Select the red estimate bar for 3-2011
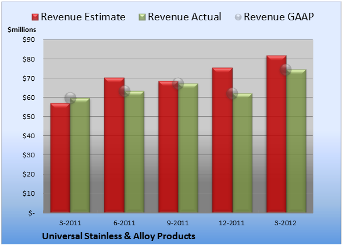Screen dimensions: 342x245 point(60,158)
